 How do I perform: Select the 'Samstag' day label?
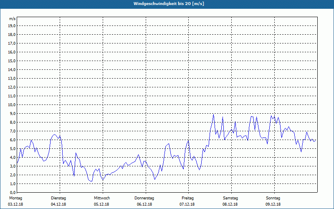coord(230,198)
